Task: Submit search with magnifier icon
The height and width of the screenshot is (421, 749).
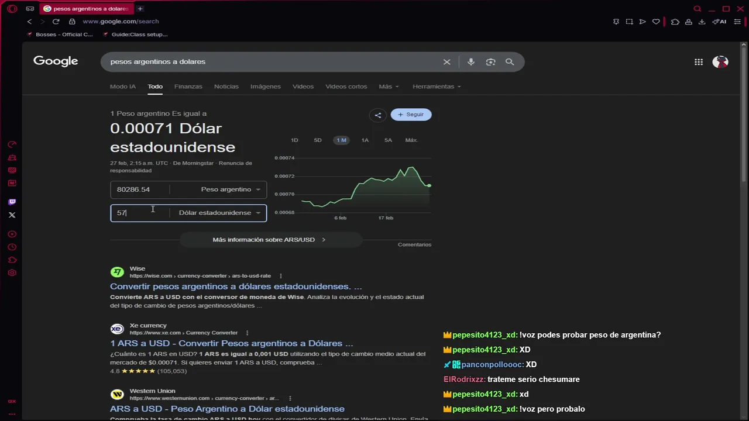Action: (510, 62)
